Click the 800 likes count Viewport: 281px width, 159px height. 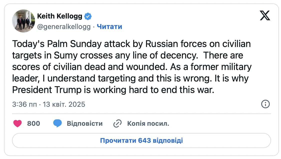33,123
